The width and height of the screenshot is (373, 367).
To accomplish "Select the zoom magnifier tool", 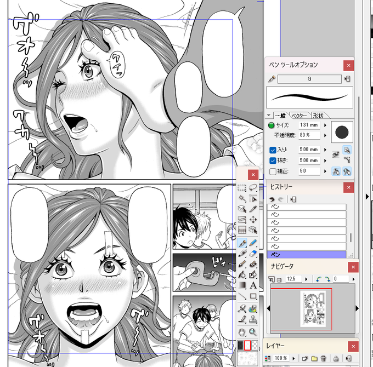I will pyautogui.click(x=253, y=332).
